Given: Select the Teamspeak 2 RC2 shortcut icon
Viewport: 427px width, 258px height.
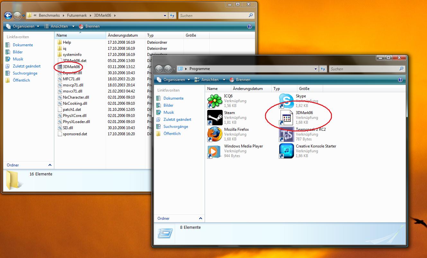Looking at the screenshot, I should 286,134.
